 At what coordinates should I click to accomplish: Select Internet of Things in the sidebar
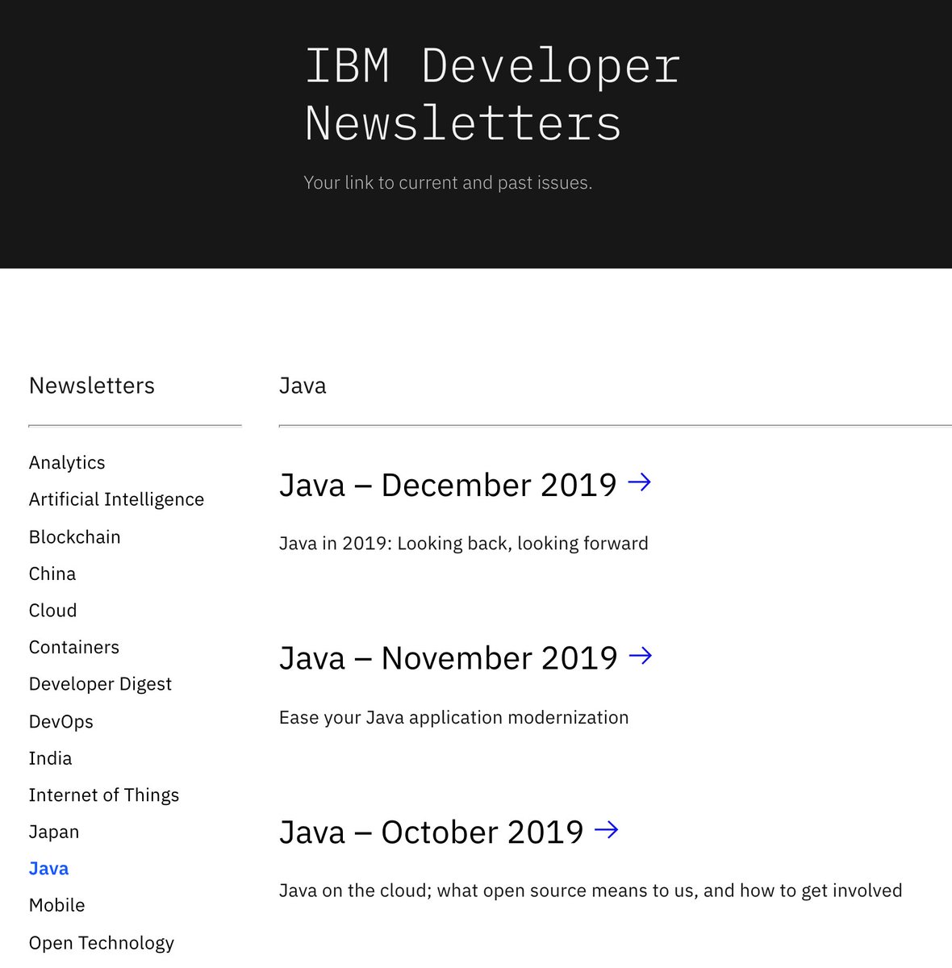click(104, 795)
